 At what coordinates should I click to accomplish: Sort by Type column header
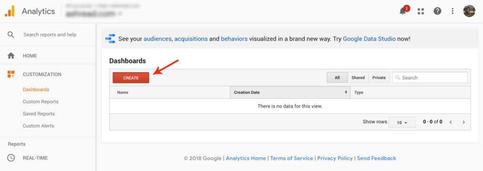(410, 92)
